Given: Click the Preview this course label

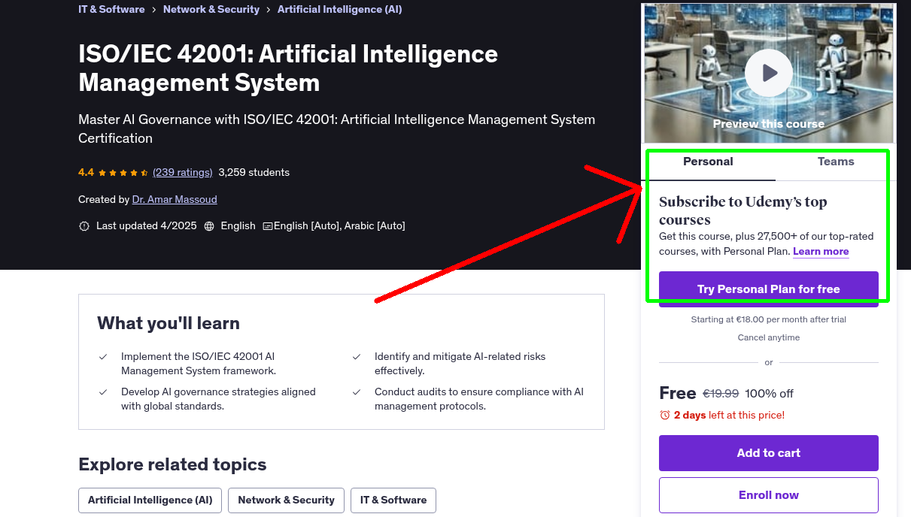Looking at the screenshot, I should pyautogui.click(x=769, y=123).
